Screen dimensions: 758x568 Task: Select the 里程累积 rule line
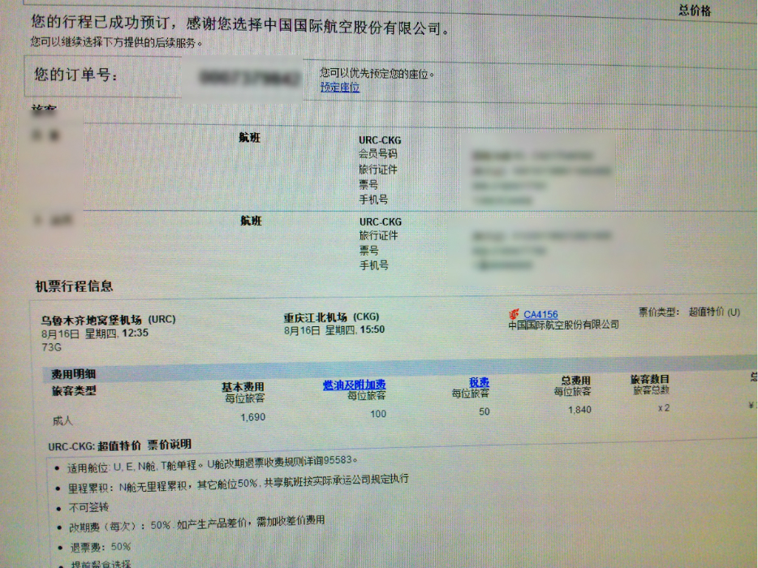pos(239,484)
